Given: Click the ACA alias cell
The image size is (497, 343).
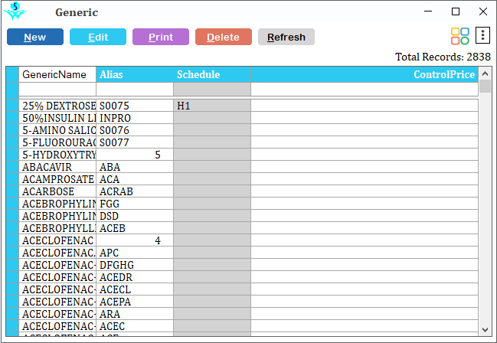Looking at the screenshot, I should [x=135, y=179].
